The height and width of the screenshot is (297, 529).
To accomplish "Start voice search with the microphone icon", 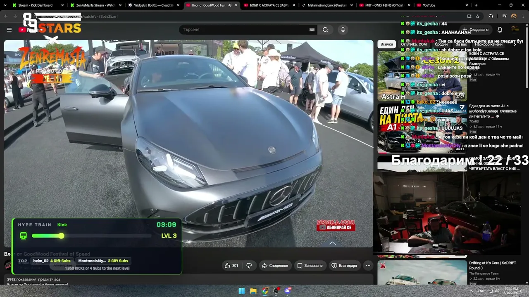I will click(x=343, y=30).
